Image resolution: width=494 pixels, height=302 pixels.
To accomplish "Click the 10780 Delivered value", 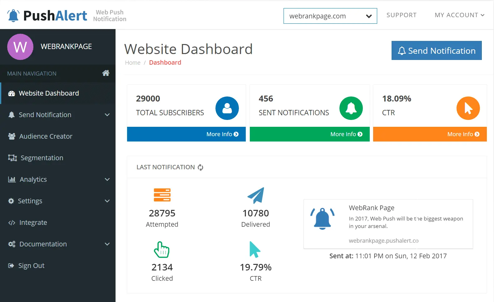I will [256, 213].
